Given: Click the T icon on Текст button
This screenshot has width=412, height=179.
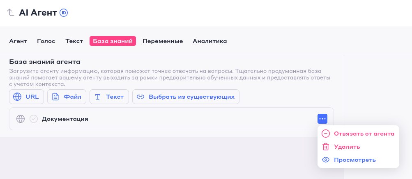Looking at the screenshot, I should tap(98, 97).
